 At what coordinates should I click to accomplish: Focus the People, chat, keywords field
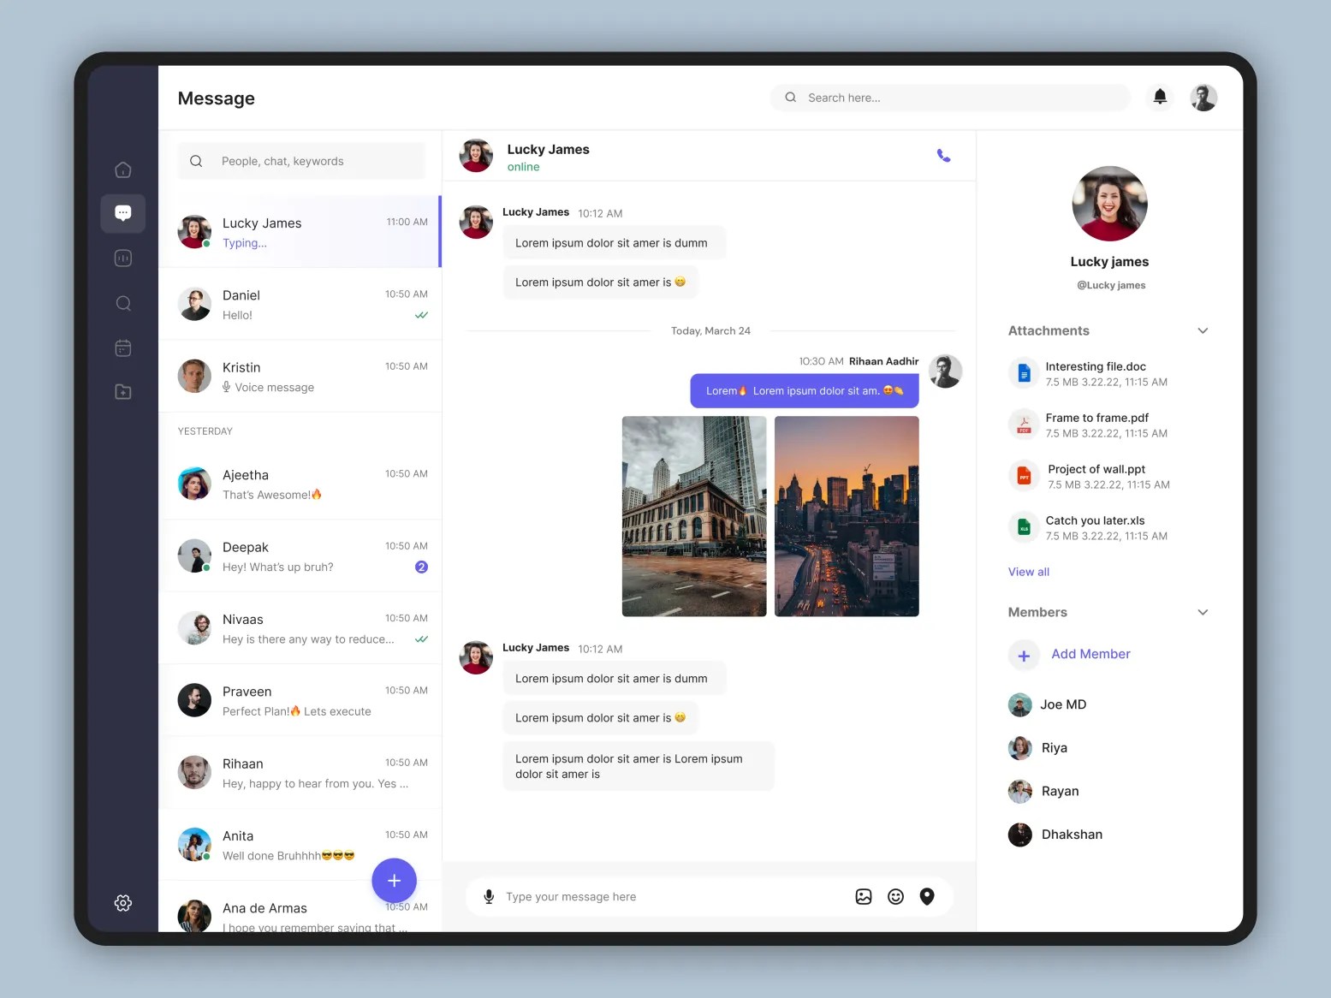point(301,161)
